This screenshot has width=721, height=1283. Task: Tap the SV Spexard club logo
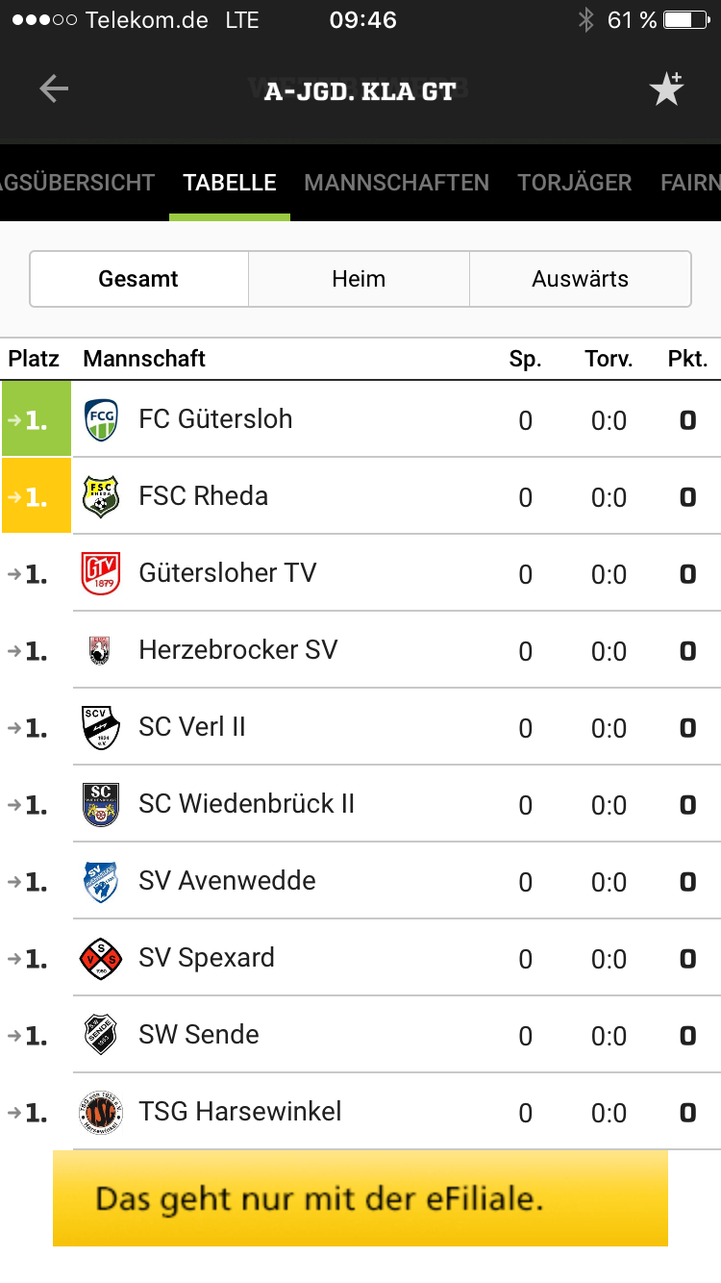click(101, 958)
